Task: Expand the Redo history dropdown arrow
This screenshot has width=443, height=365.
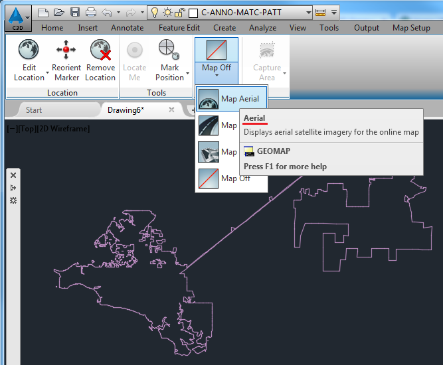Action: pos(142,13)
